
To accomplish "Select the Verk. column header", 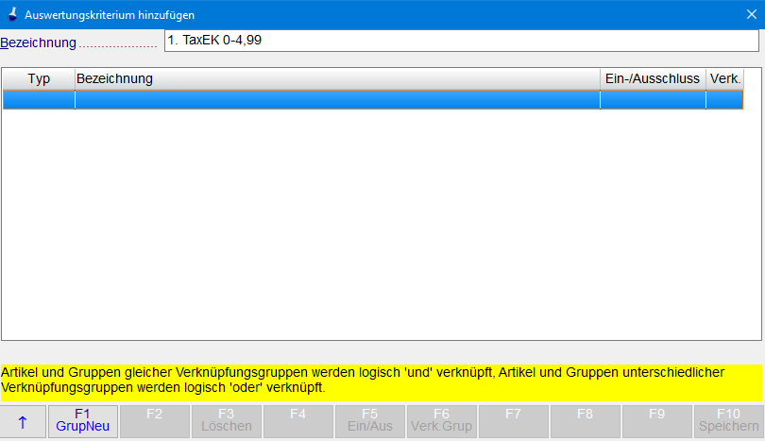I will tap(724, 78).
